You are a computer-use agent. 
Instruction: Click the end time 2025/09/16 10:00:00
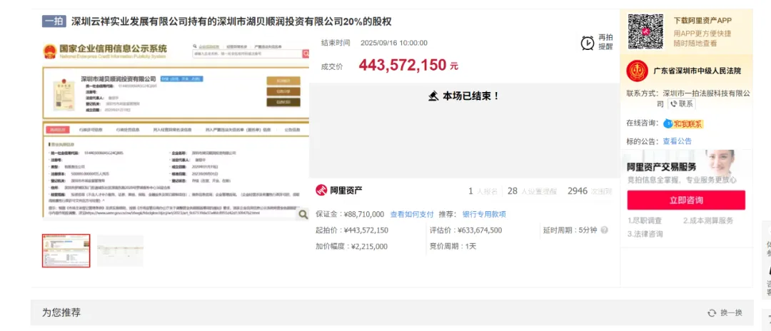click(394, 43)
